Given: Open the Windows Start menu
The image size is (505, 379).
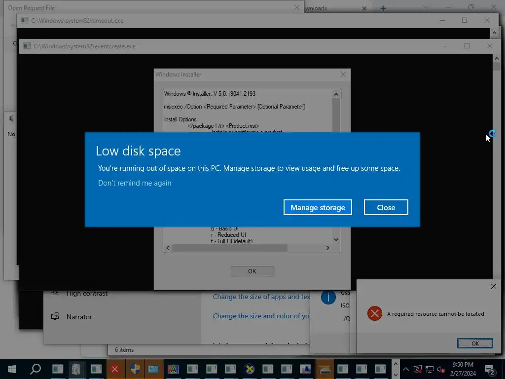Looking at the screenshot, I should coord(12,369).
